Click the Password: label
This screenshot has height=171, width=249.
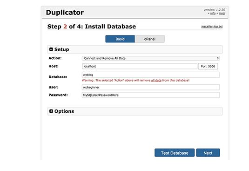tap(58, 95)
